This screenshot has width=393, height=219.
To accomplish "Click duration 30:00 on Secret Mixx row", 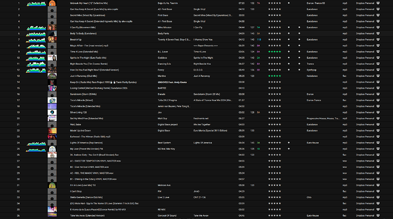I will [241, 15].
